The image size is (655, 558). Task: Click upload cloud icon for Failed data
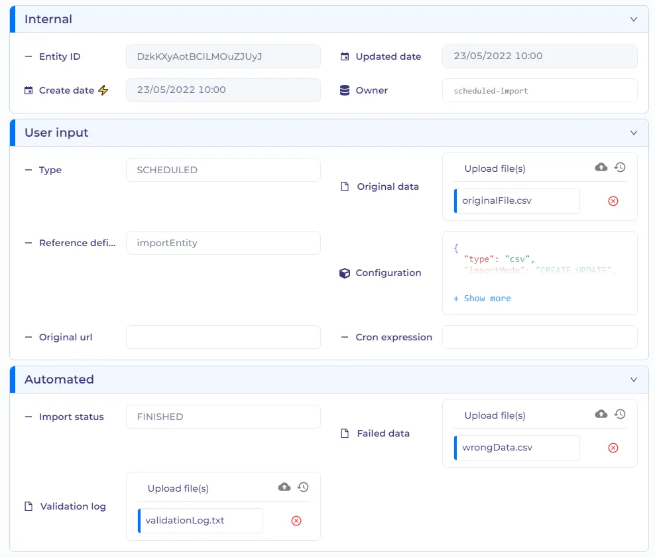click(601, 414)
